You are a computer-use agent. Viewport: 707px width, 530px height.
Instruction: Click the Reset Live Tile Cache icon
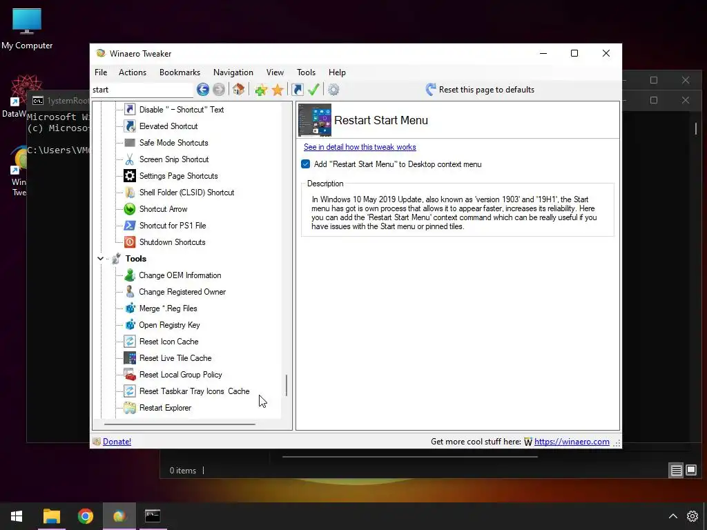[130, 358]
